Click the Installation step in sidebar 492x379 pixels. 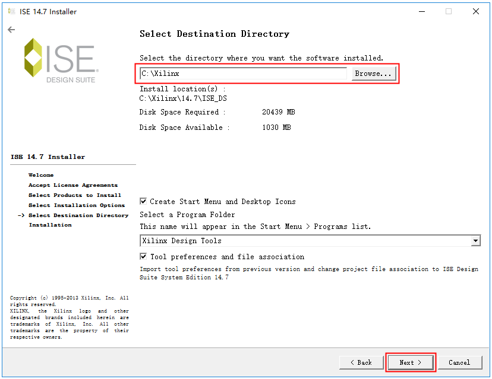coord(50,225)
